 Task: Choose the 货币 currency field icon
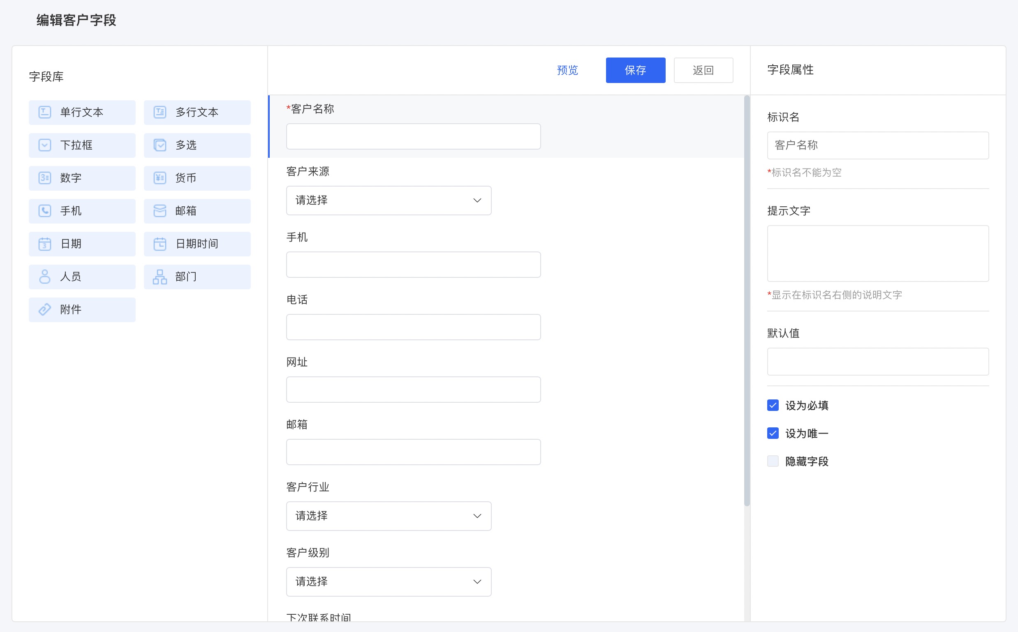(160, 178)
